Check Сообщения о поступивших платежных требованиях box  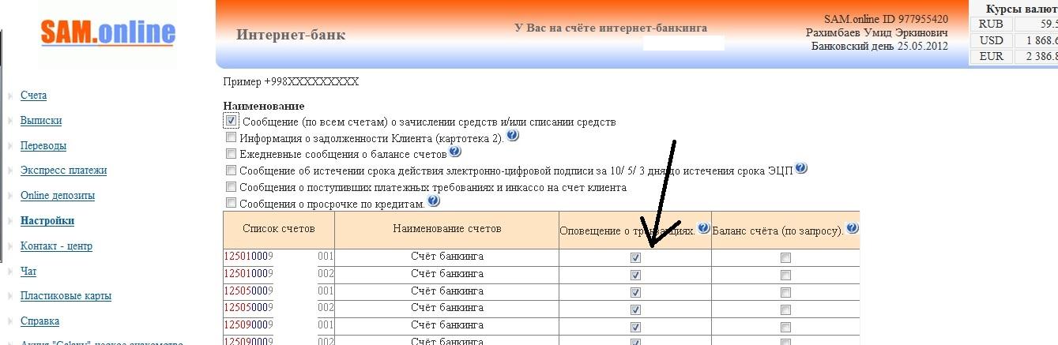coord(231,187)
